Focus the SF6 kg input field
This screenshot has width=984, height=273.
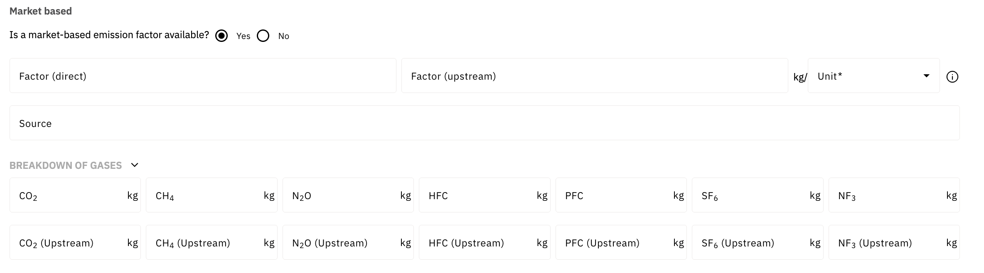point(753,195)
